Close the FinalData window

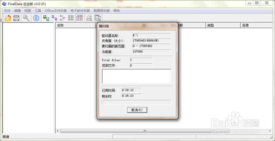(266, 3)
